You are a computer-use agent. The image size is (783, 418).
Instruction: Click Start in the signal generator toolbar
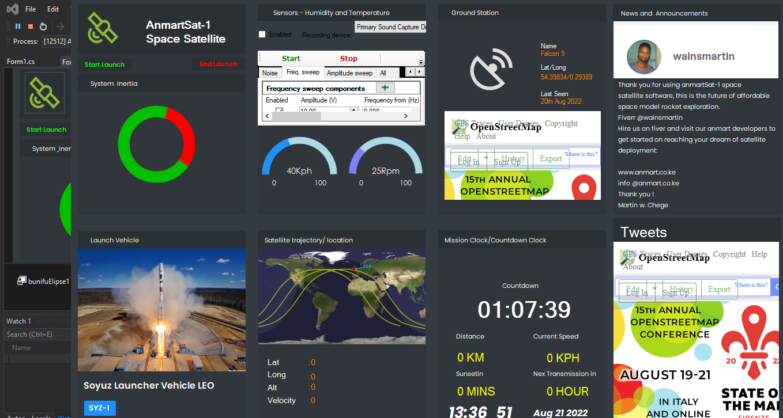pos(291,59)
